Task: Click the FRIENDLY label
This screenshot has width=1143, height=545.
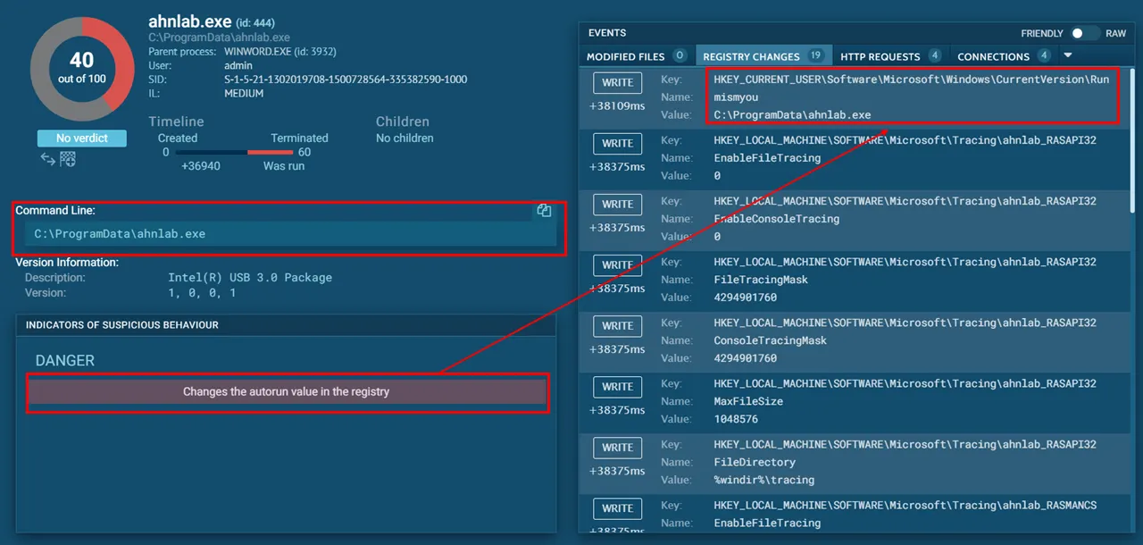Action: point(1042,33)
